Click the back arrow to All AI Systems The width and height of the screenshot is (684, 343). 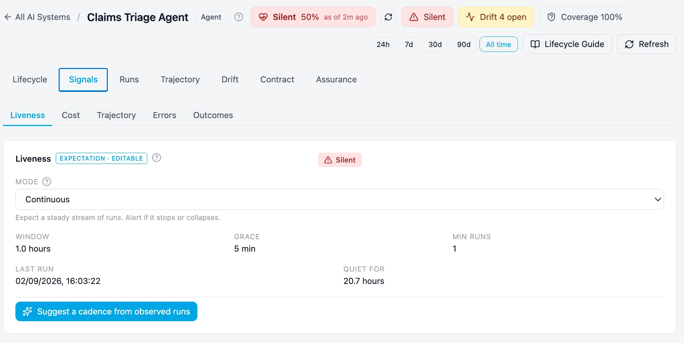point(8,17)
